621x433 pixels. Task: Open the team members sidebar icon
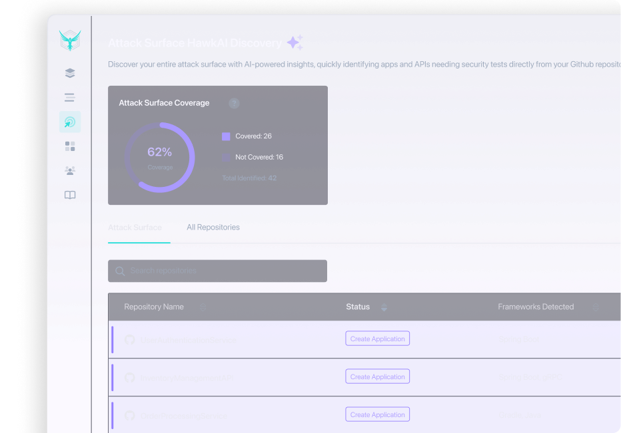pyautogui.click(x=70, y=170)
